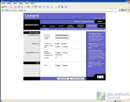Click the Favorites star icon
This screenshot has width=130, height=102.
(x=32, y=7)
